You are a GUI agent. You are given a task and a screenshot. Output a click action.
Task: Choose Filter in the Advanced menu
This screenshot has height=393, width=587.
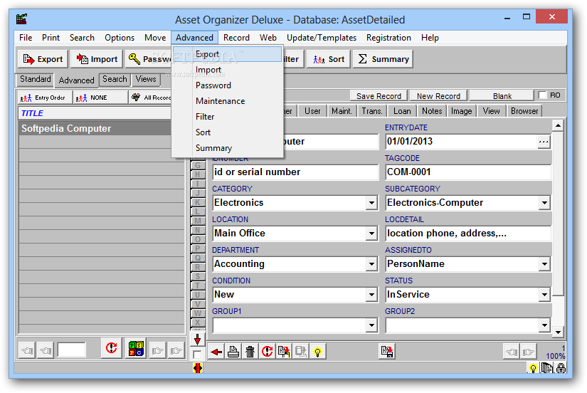click(x=227, y=117)
